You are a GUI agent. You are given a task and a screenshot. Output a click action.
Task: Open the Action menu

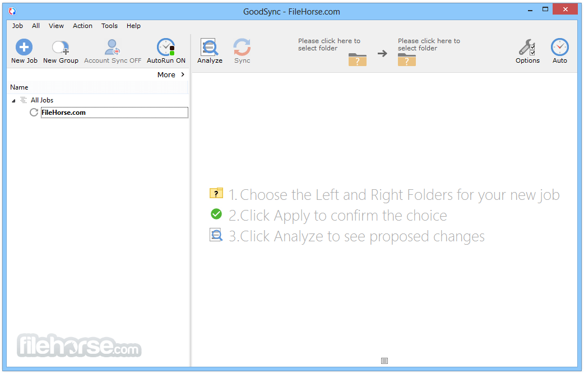pos(83,26)
